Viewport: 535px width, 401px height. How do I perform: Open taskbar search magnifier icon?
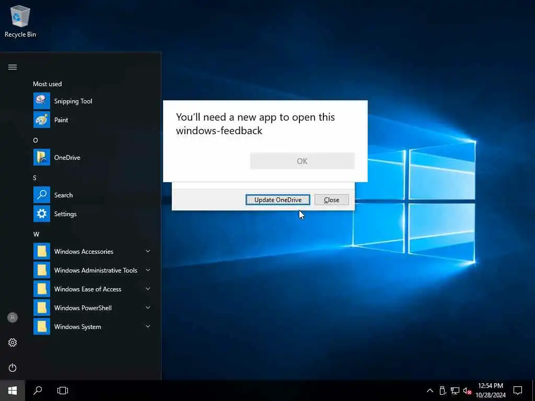click(38, 391)
